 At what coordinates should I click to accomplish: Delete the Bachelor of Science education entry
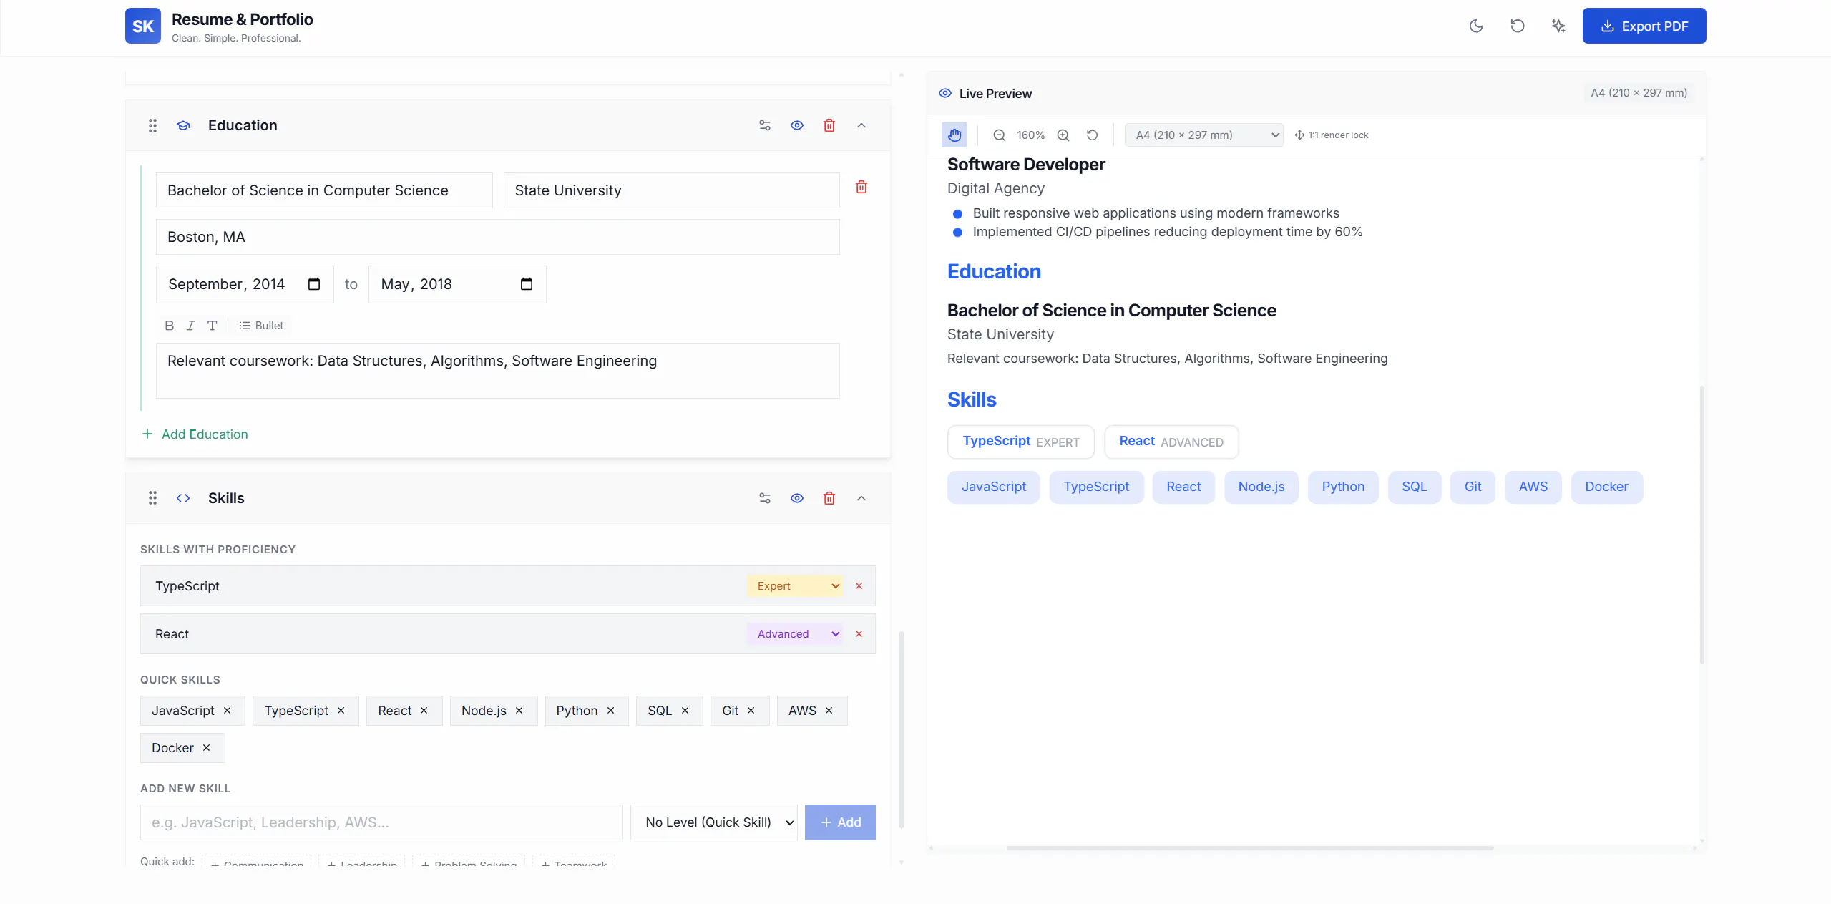861,187
